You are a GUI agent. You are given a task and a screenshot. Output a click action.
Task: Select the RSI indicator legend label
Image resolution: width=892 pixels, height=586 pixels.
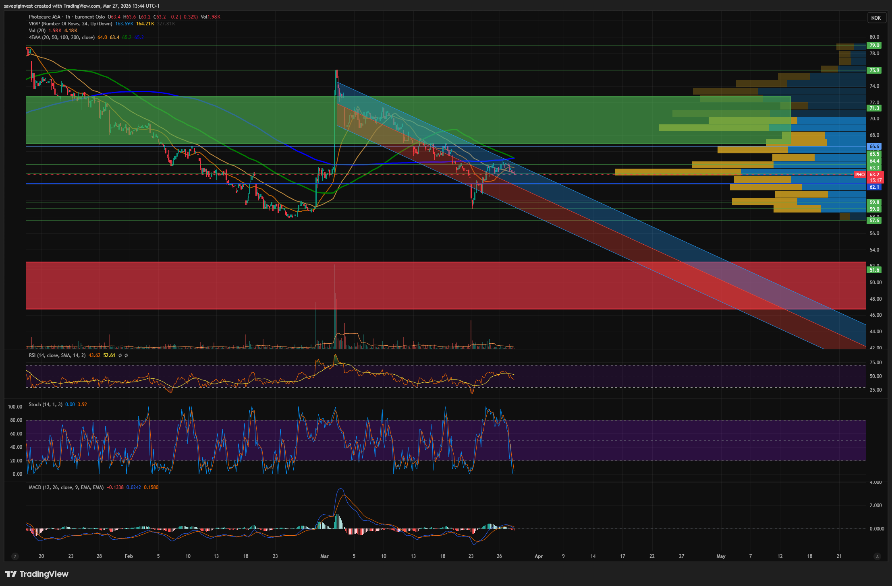tap(57, 355)
